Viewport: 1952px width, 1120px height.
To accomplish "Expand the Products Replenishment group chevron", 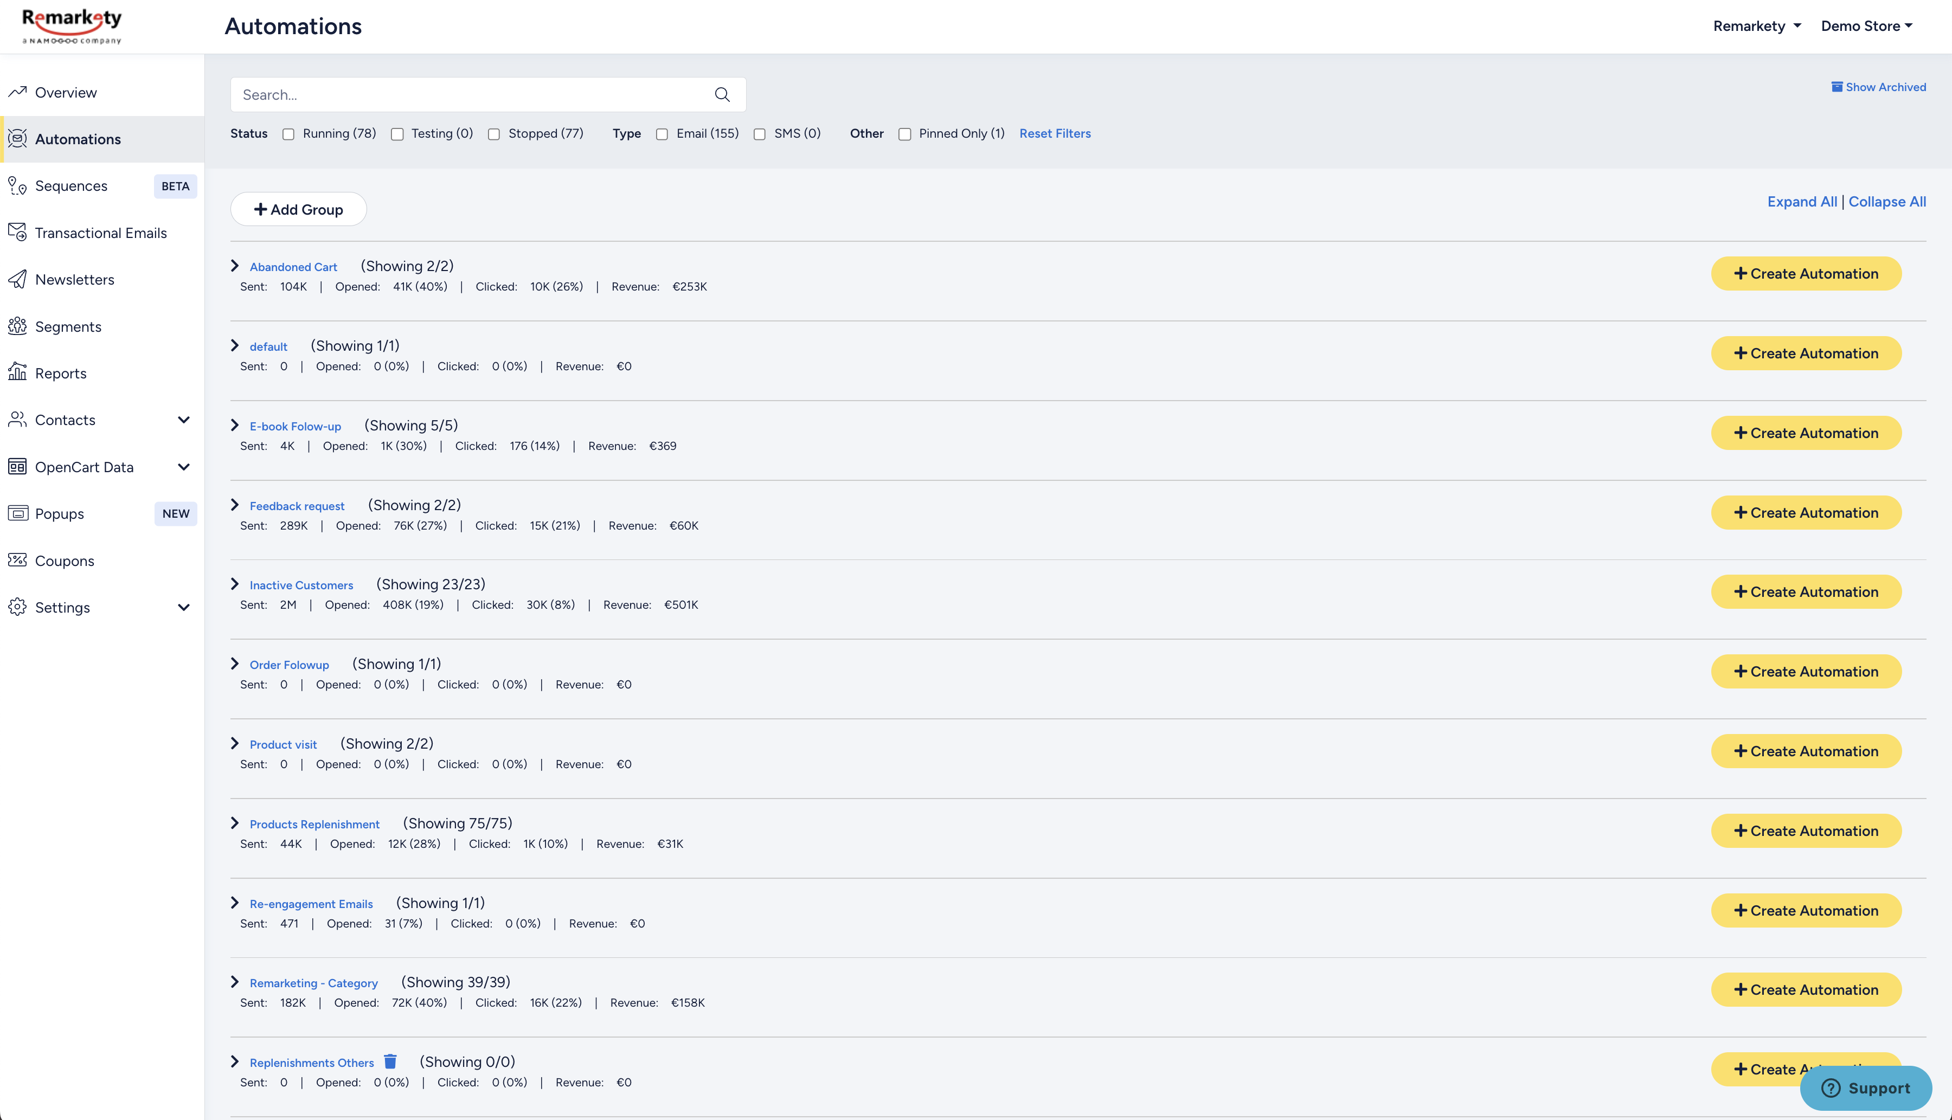I will [x=235, y=823].
